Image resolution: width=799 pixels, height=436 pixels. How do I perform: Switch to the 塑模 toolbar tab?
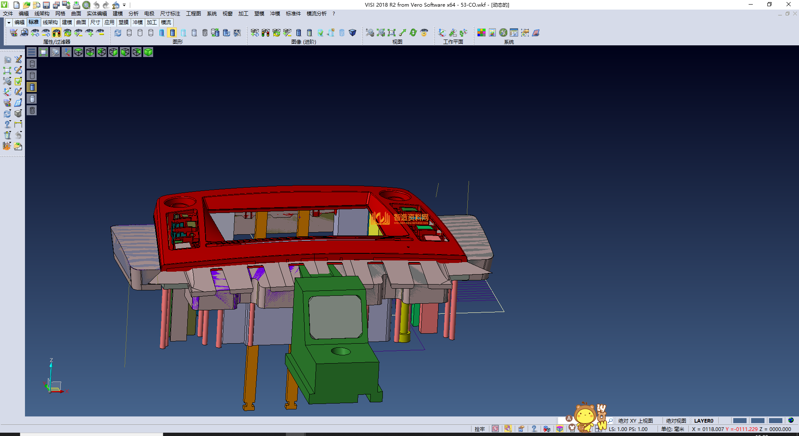124,22
